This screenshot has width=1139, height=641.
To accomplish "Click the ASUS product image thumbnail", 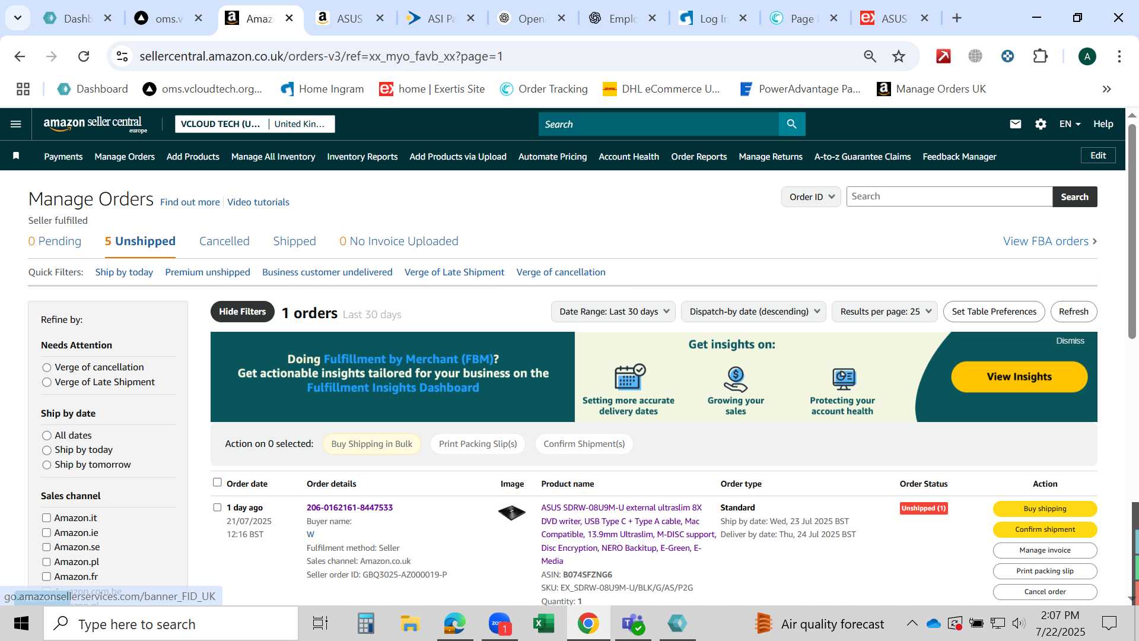I will click(511, 512).
